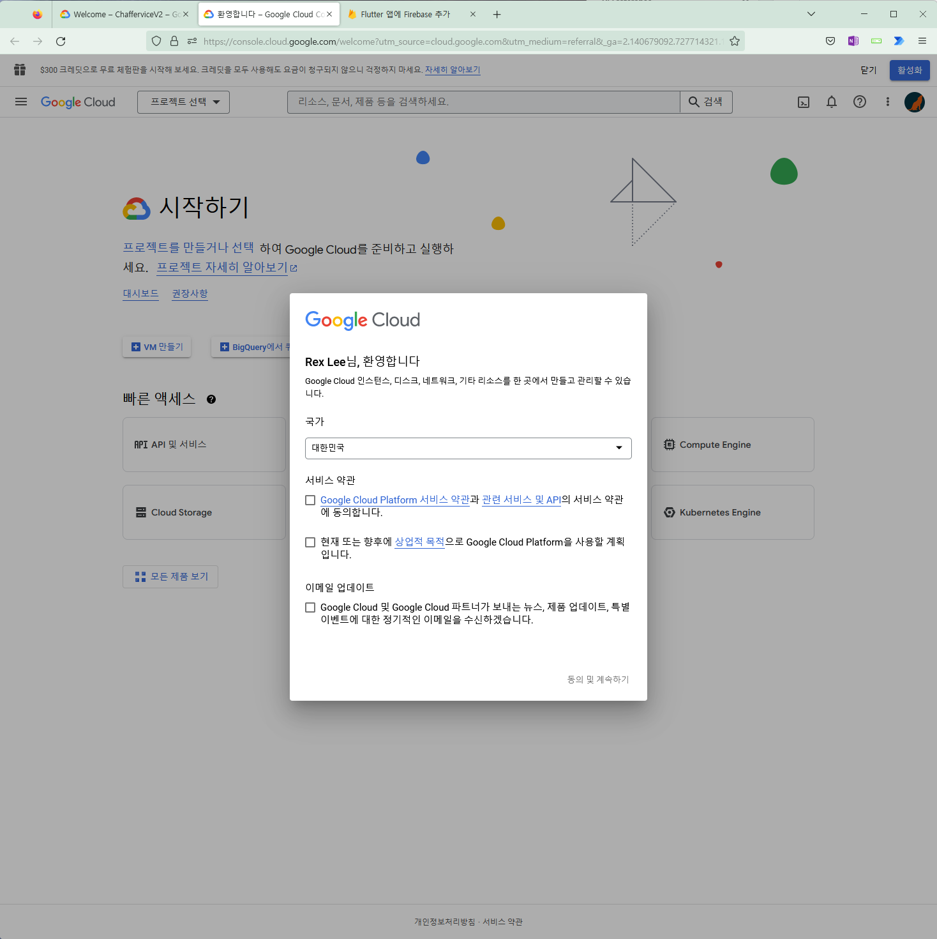The width and height of the screenshot is (937, 939).
Task: Switch to Flutter 앱에 Firebase 추가 tab
Action: tap(412, 14)
